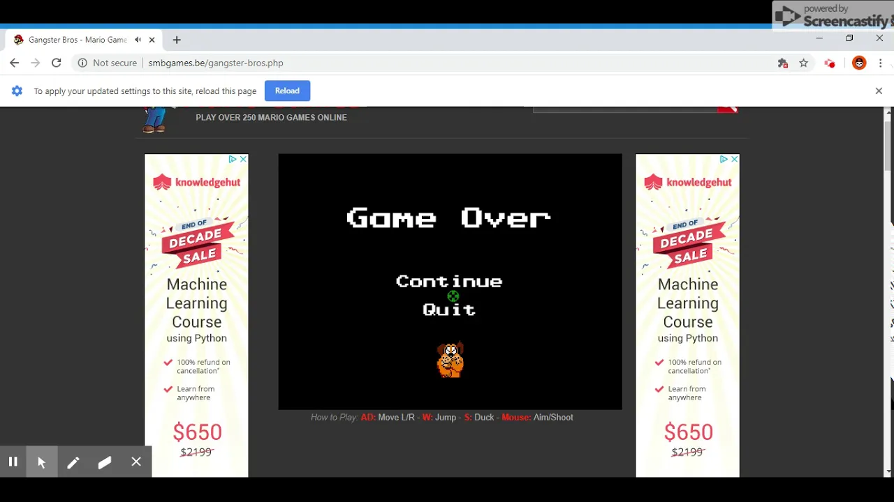Image resolution: width=894 pixels, height=502 pixels.
Task: Mute the tab via the speaker icon
Action: (x=138, y=40)
